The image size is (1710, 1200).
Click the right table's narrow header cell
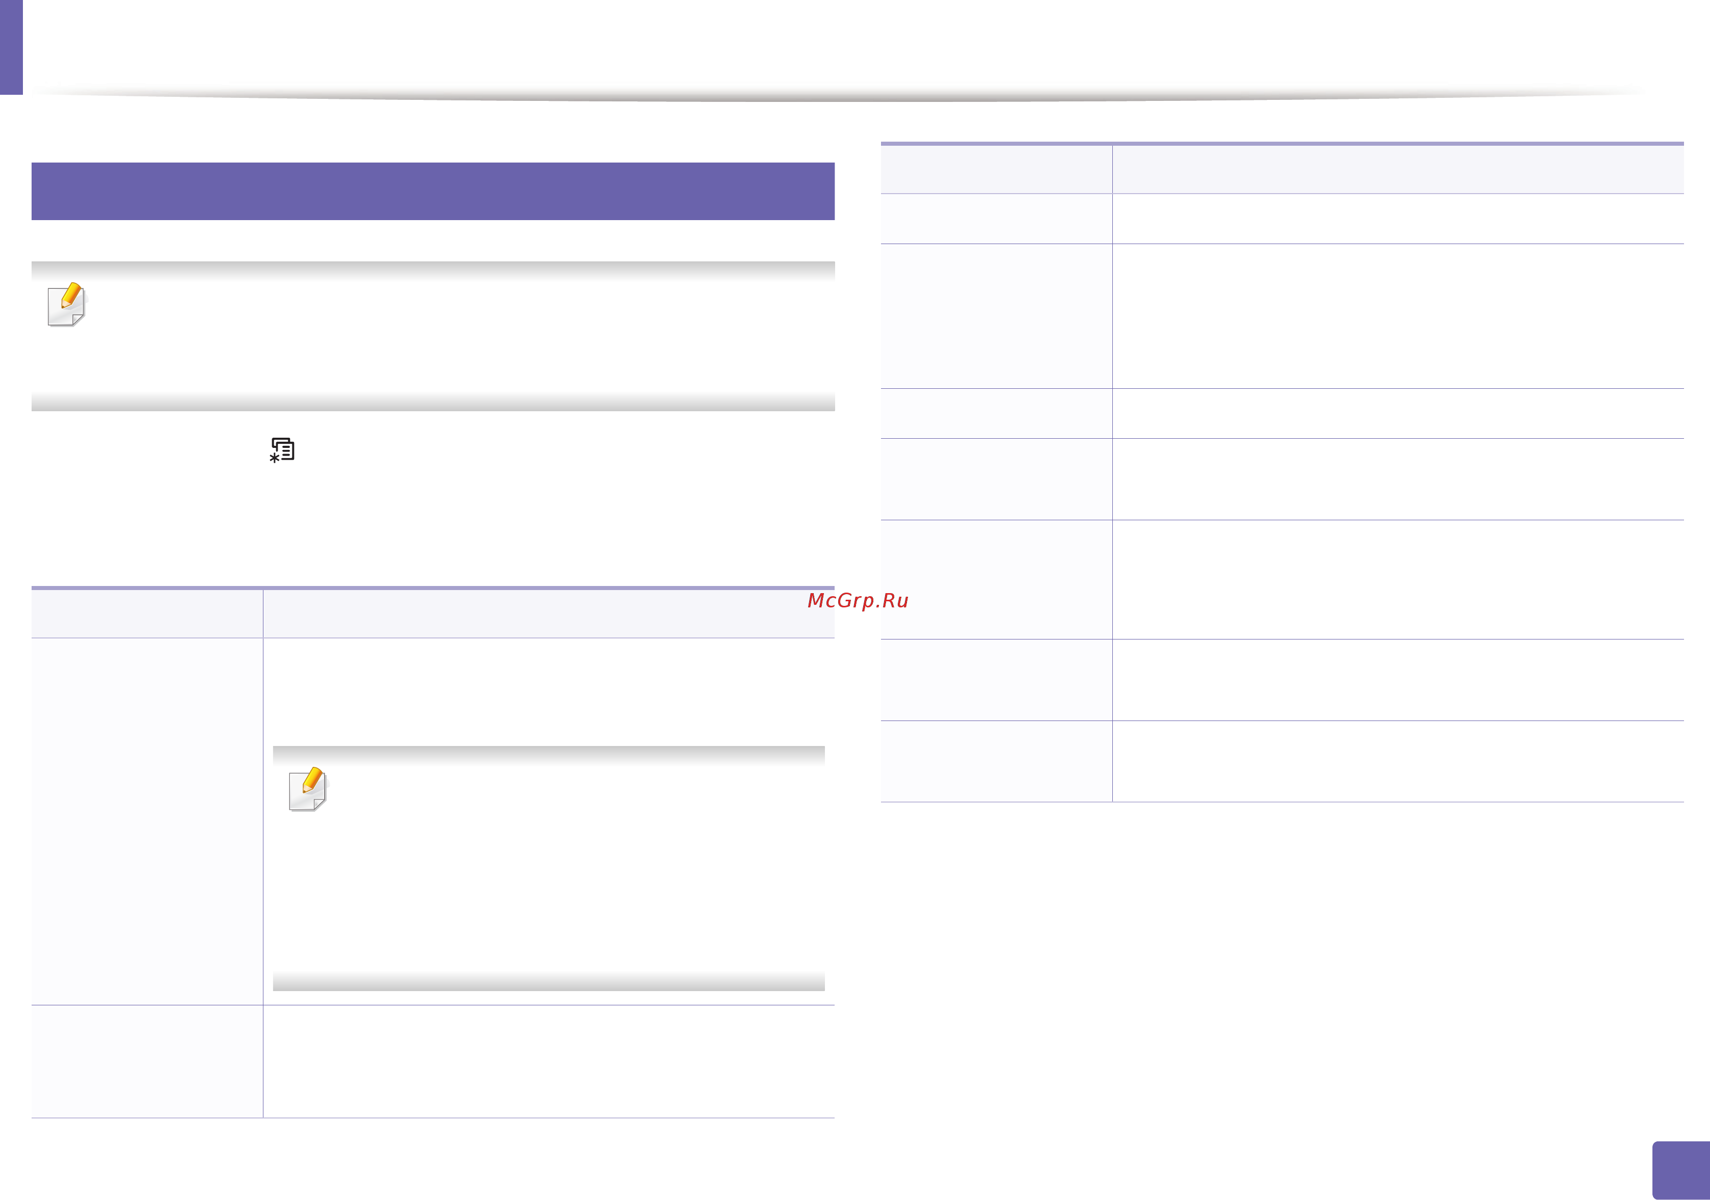(997, 169)
